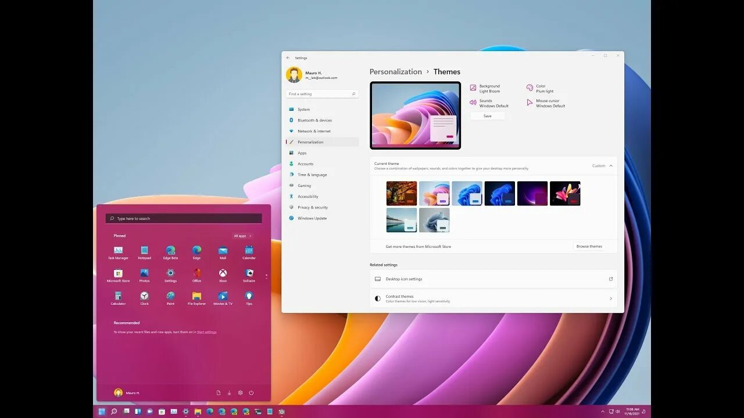This screenshot has height=418, width=744.
Task: Click the Background Light Bloom option
Action: (x=485, y=88)
